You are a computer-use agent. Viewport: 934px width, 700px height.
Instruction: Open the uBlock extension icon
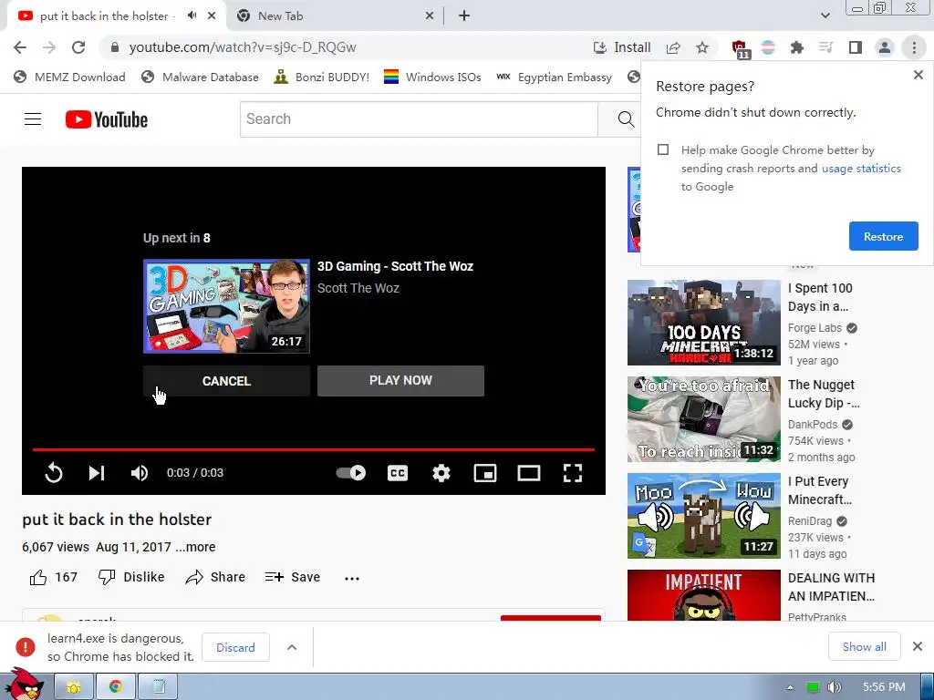point(739,48)
